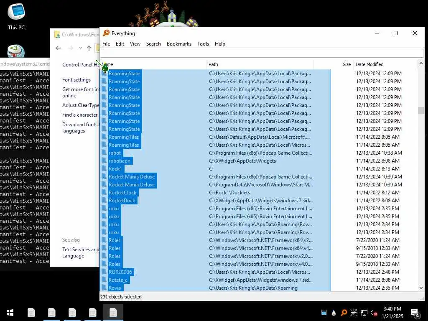Click the folder icon of RocketClock row
Image resolution: width=428 pixels, height=321 pixels.
pos(104,192)
